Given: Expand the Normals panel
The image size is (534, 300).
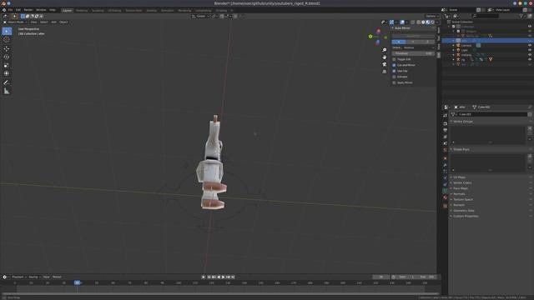Looking at the screenshot, I should tap(459, 194).
